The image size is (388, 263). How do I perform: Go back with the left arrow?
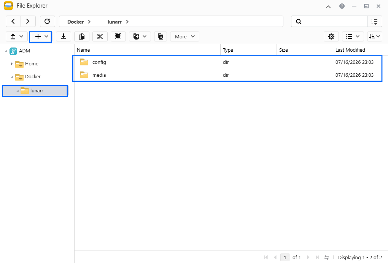coord(13,22)
